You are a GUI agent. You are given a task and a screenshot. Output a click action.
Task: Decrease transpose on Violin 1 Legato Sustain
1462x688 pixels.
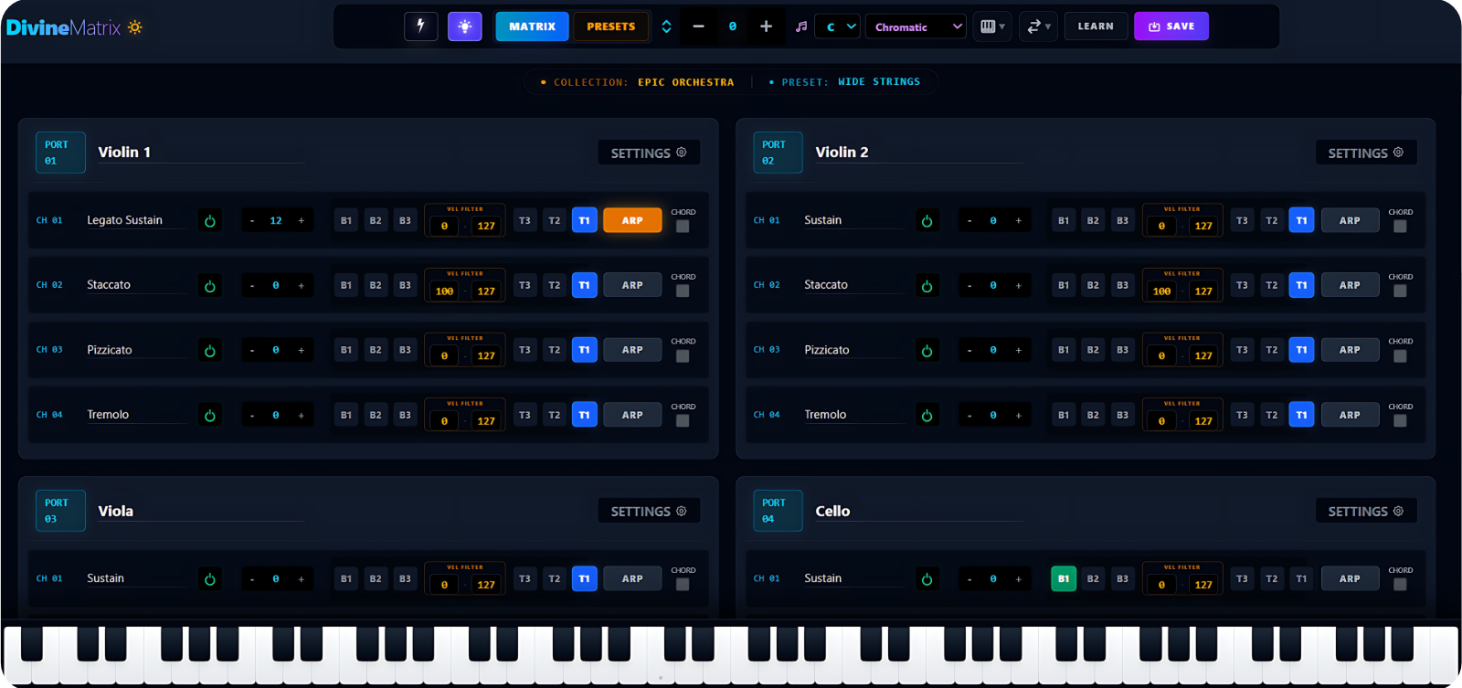click(x=252, y=220)
